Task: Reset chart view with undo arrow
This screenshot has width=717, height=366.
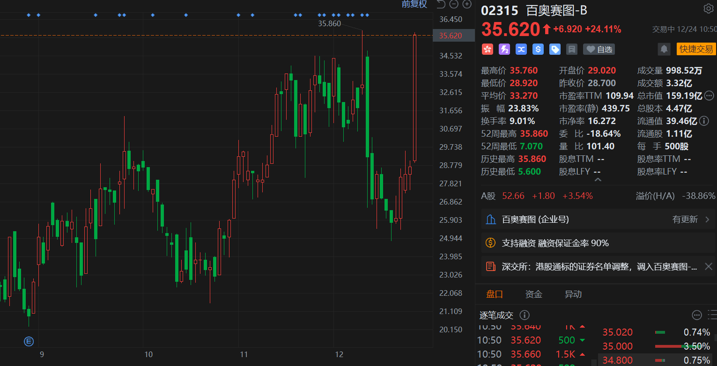Action: 441,4
